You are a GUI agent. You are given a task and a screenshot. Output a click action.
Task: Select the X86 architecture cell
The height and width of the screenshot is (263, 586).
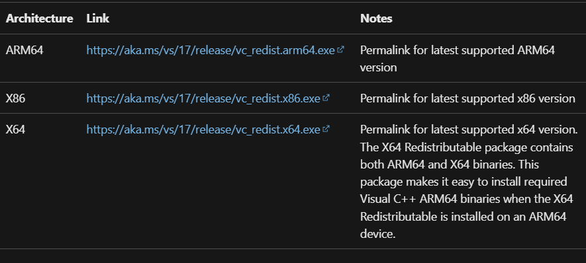[x=15, y=98]
